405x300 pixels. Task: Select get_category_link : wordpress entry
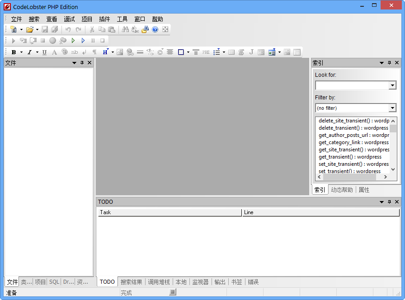(353, 142)
